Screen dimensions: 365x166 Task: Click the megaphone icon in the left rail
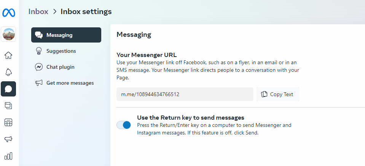(x=8, y=139)
